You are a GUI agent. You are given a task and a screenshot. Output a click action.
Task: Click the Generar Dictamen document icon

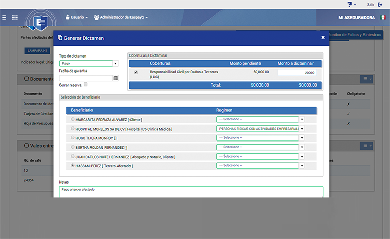(x=60, y=38)
